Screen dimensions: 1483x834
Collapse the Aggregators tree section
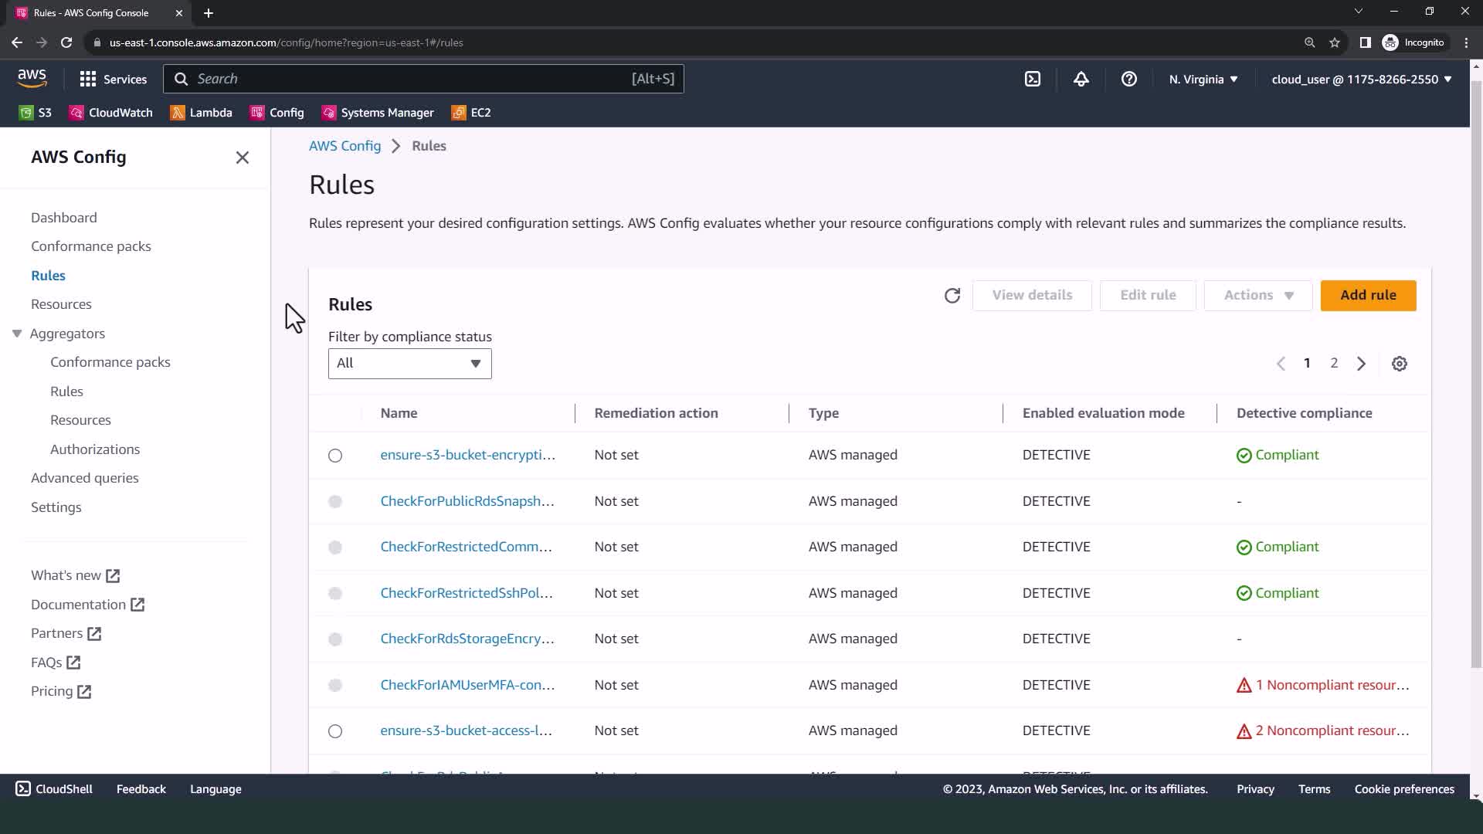[17, 334]
